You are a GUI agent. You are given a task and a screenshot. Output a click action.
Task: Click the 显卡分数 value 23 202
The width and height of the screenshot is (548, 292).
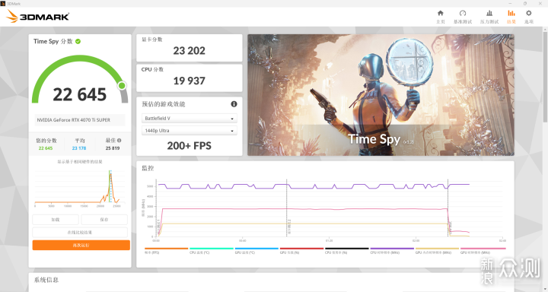pyautogui.click(x=189, y=51)
